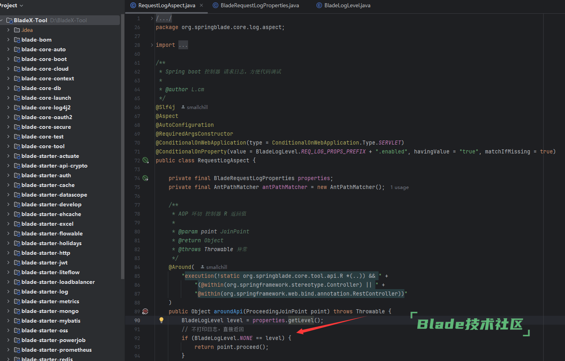Click the author icon beside smallchill on line 66
The height and width of the screenshot is (361, 565).
[183, 107]
